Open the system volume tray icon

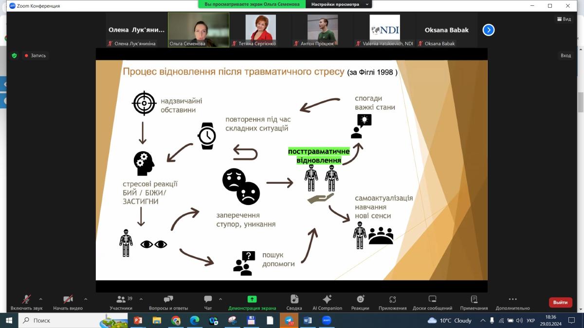coord(520,320)
